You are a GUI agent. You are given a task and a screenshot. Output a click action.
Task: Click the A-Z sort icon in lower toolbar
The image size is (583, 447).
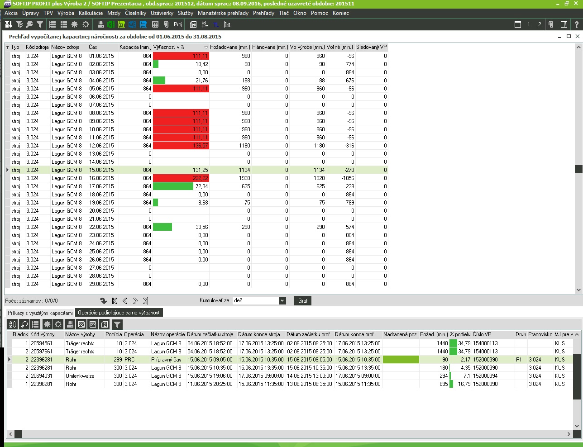pyautogui.click(x=13, y=324)
